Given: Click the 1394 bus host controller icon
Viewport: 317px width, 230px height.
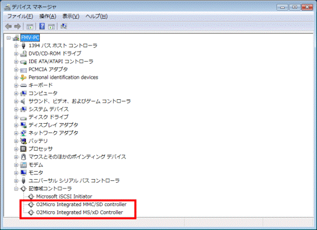Looking at the screenshot, I should [x=23, y=46].
